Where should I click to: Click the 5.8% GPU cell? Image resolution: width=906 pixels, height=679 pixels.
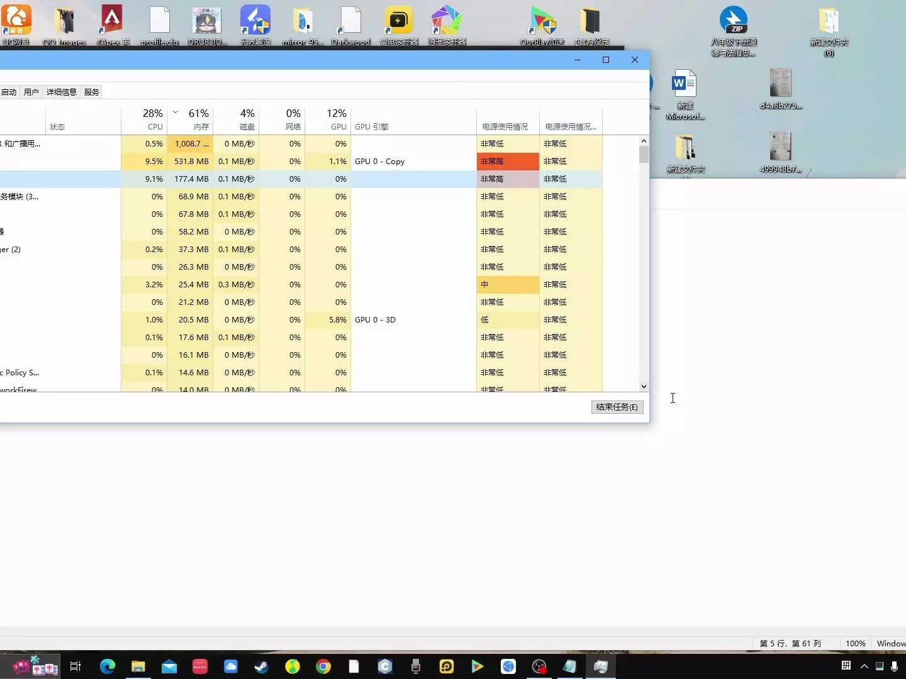pyautogui.click(x=328, y=319)
